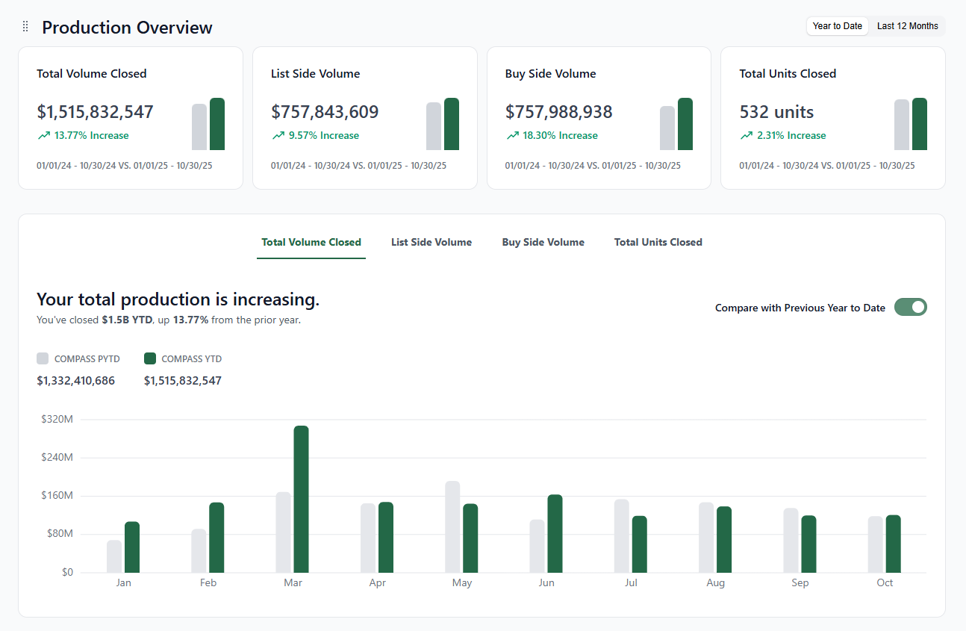Select the Year to Date range option
The image size is (966, 631).
click(x=837, y=26)
